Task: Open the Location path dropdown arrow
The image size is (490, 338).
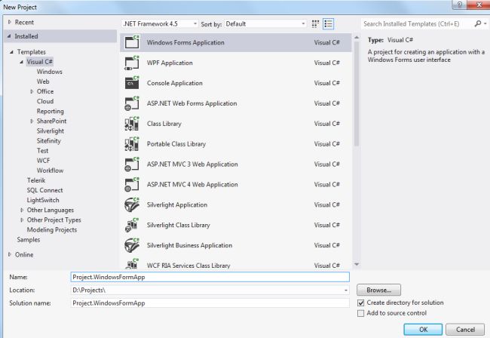Action: (x=345, y=290)
